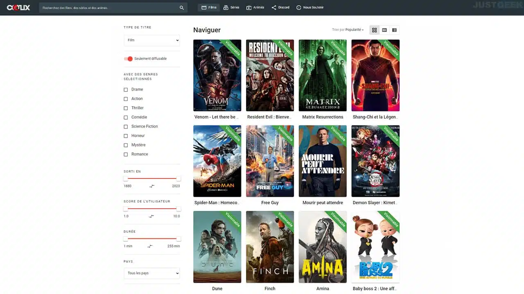This screenshot has width=524, height=294.
Task: Check the Action genre box
Action: coord(126,99)
